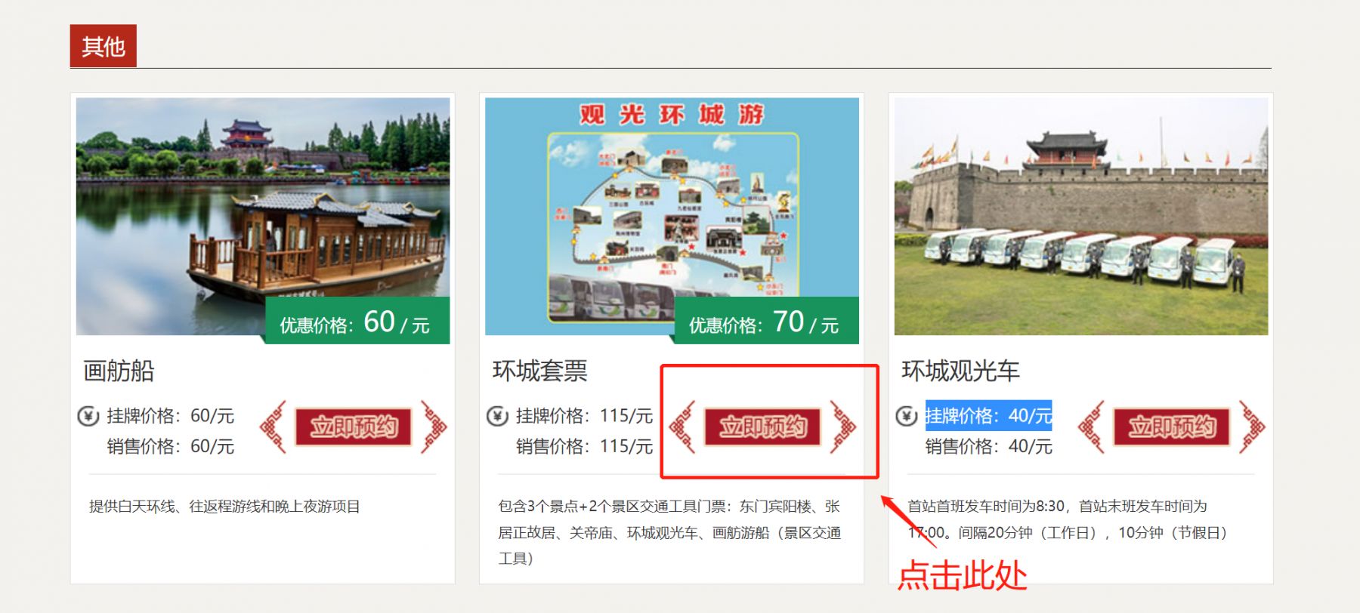This screenshot has height=613, width=1360.
Task: Click the yen icon beside 环城观光车 price
Action: [x=907, y=416]
